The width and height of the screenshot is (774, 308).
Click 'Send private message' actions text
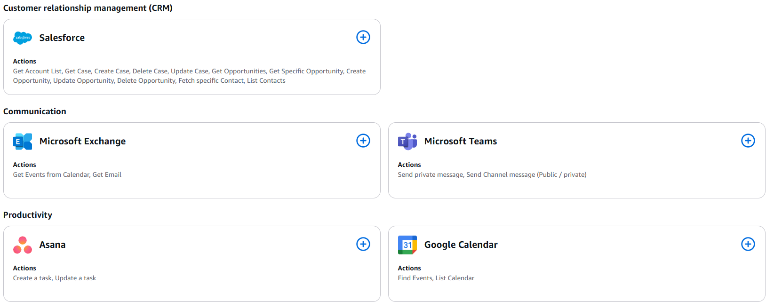coord(492,174)
